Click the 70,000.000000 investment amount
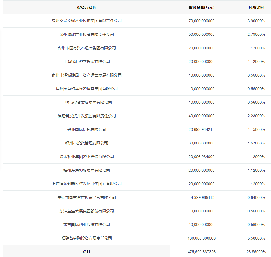271x257 pixels. tap(201, 21)
